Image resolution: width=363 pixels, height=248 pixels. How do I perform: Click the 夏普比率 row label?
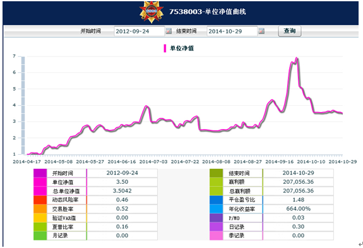click(x=62, y=227)
